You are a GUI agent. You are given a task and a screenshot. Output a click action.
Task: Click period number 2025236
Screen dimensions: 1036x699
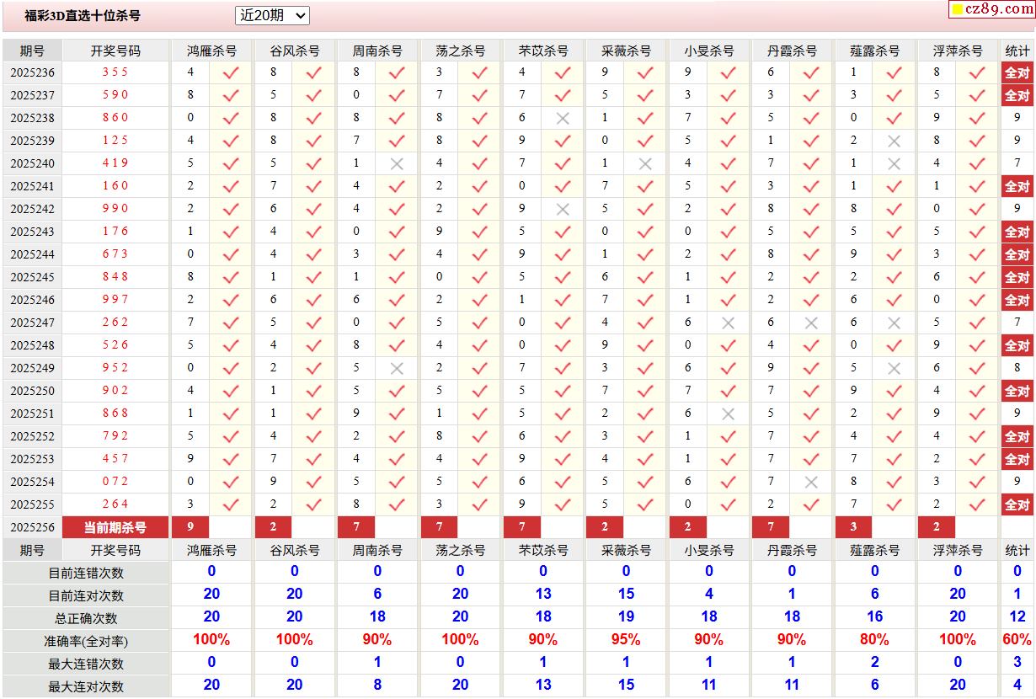coord(32,72)
